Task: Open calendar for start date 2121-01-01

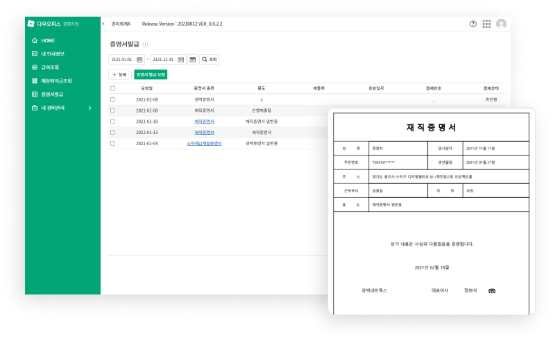Action: (139, 59)
